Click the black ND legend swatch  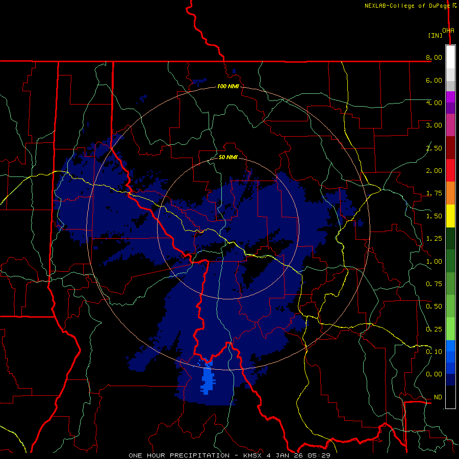[450, 397]
